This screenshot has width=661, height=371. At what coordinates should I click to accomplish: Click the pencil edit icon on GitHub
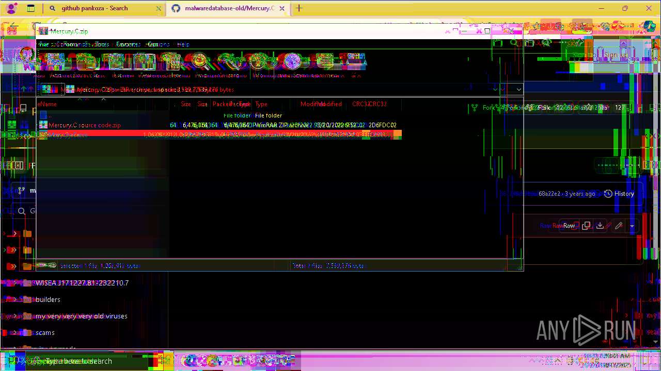tap(619, 226)
